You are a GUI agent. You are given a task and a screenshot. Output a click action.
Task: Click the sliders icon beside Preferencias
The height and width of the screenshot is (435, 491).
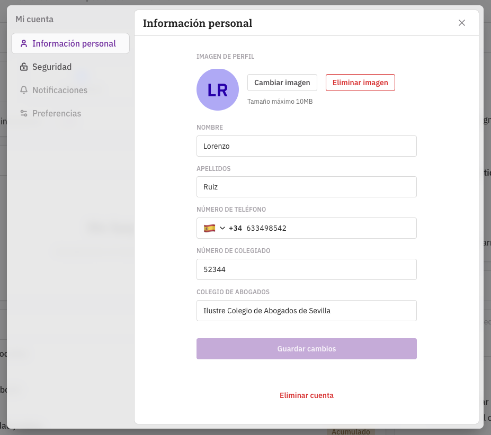(x=23, y=113)
